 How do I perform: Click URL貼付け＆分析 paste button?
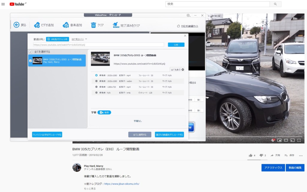coord(57,39)
